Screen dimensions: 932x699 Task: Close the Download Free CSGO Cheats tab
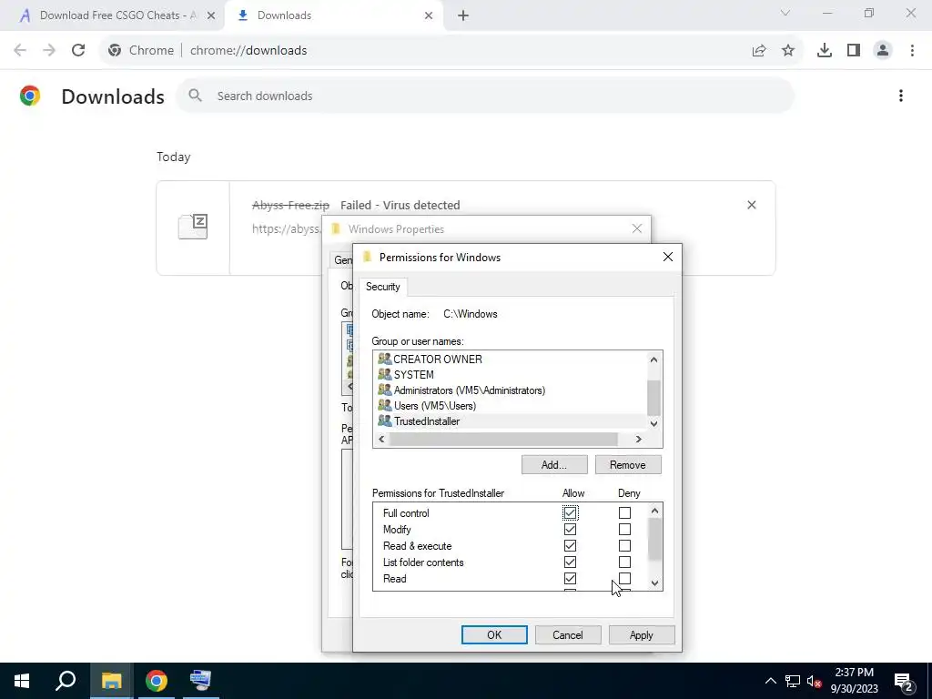[x=211, y=16]
